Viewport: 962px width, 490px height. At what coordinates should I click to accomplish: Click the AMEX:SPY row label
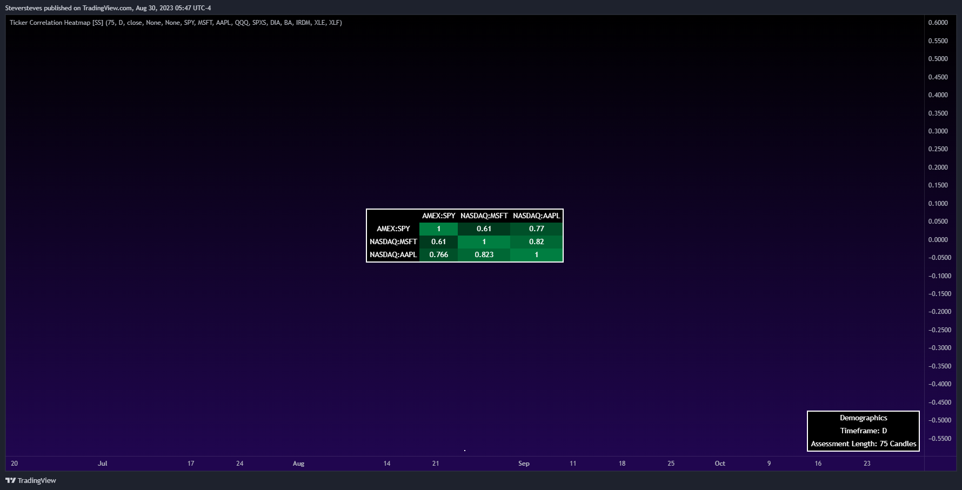point(393,229)
